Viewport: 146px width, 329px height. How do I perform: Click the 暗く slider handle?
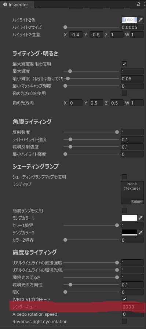65,292
